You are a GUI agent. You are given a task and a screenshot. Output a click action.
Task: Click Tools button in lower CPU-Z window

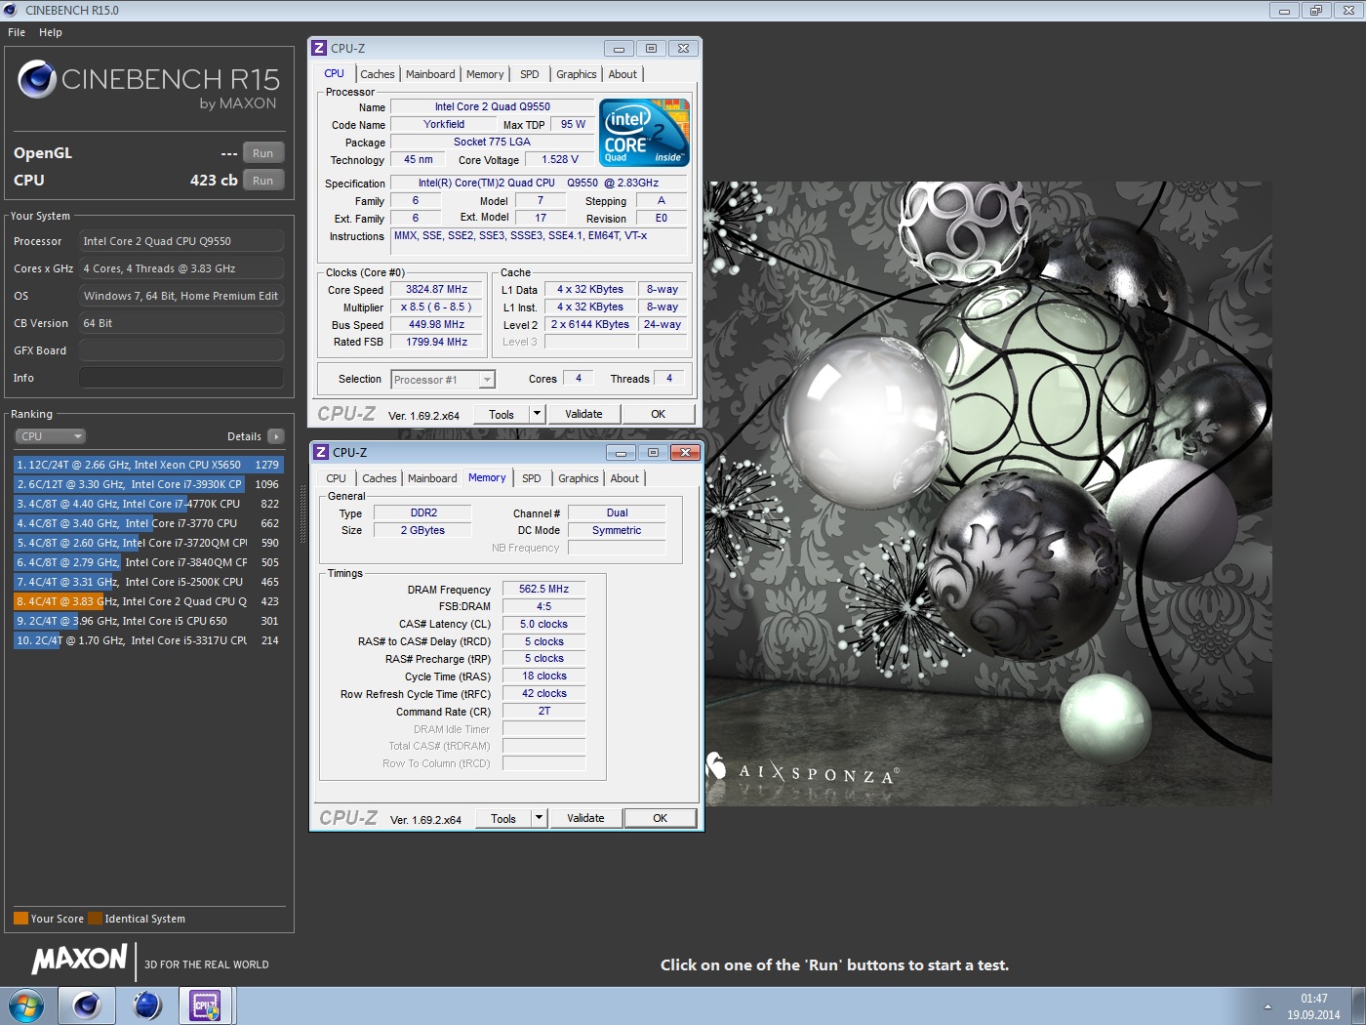point(503,818)
